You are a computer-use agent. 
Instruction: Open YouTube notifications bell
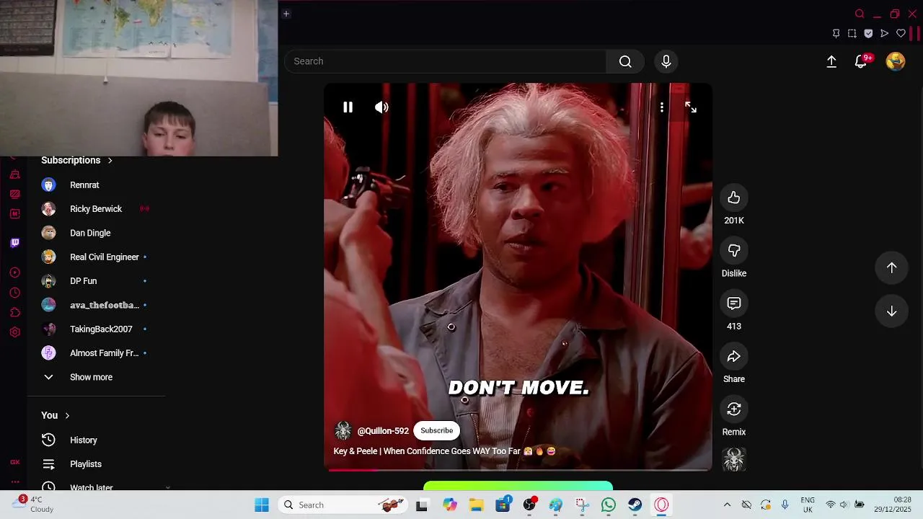pos(862,61)
